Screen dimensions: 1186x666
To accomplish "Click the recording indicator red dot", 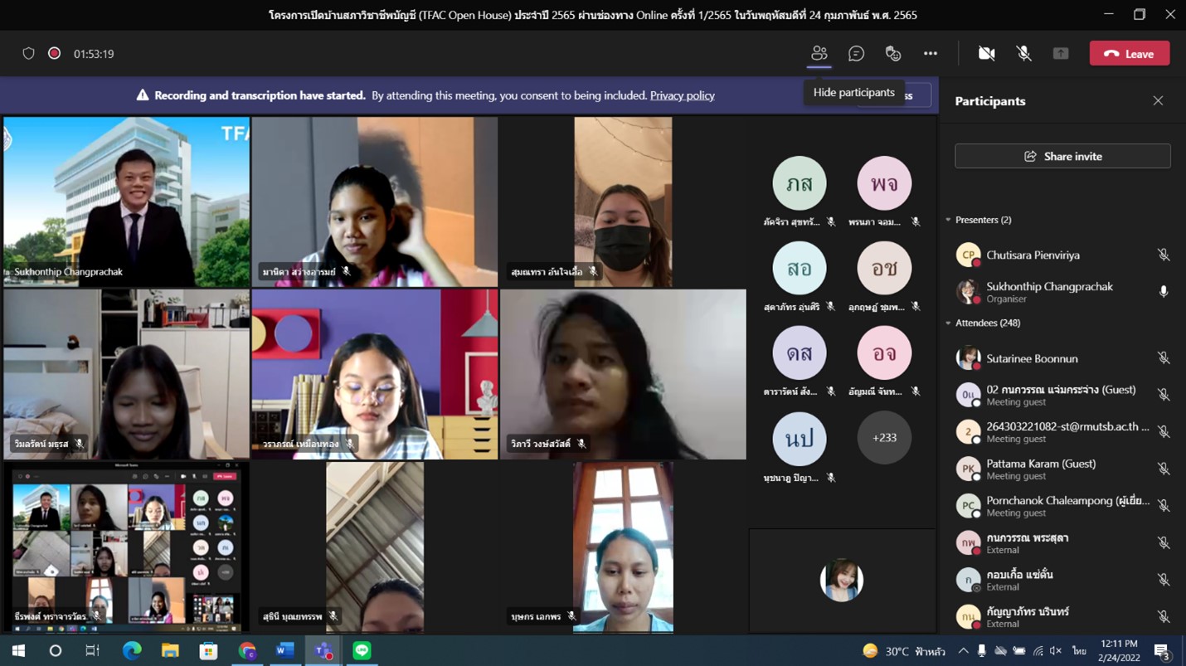I will (x=55, y=53).
